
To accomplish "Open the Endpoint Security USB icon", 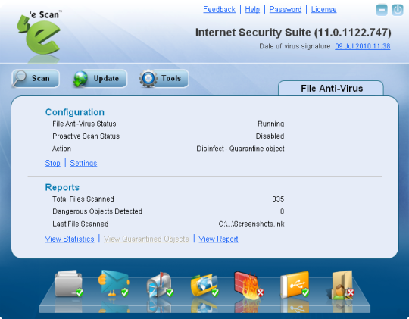I will pyautogui.click(x=295, y=285).
